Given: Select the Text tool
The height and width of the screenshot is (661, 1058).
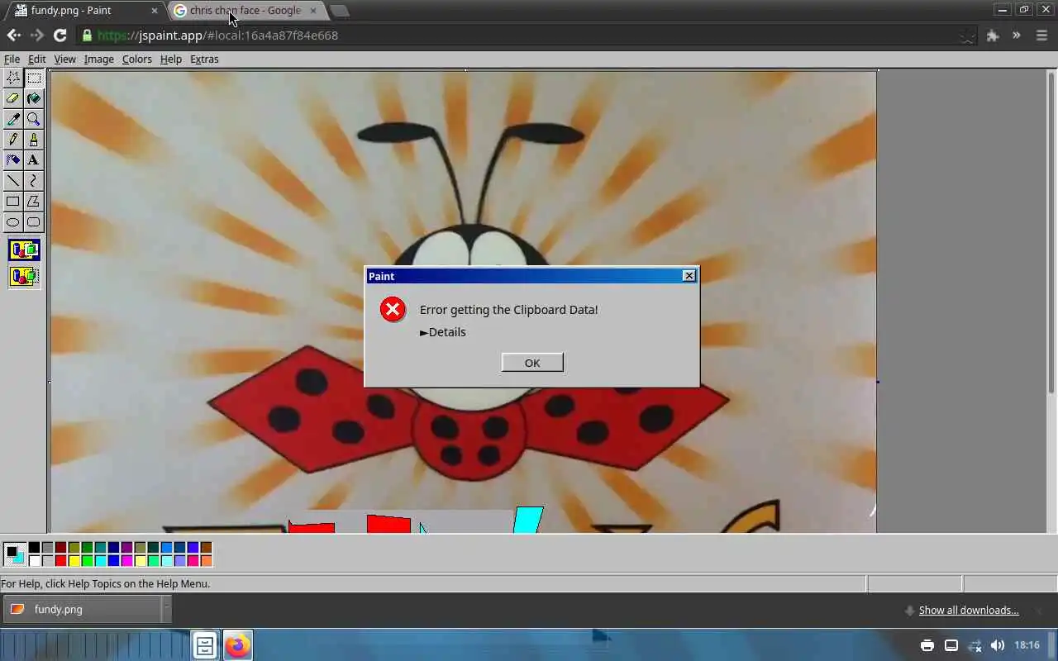Looking at the screenshot, I should [34, 160].
